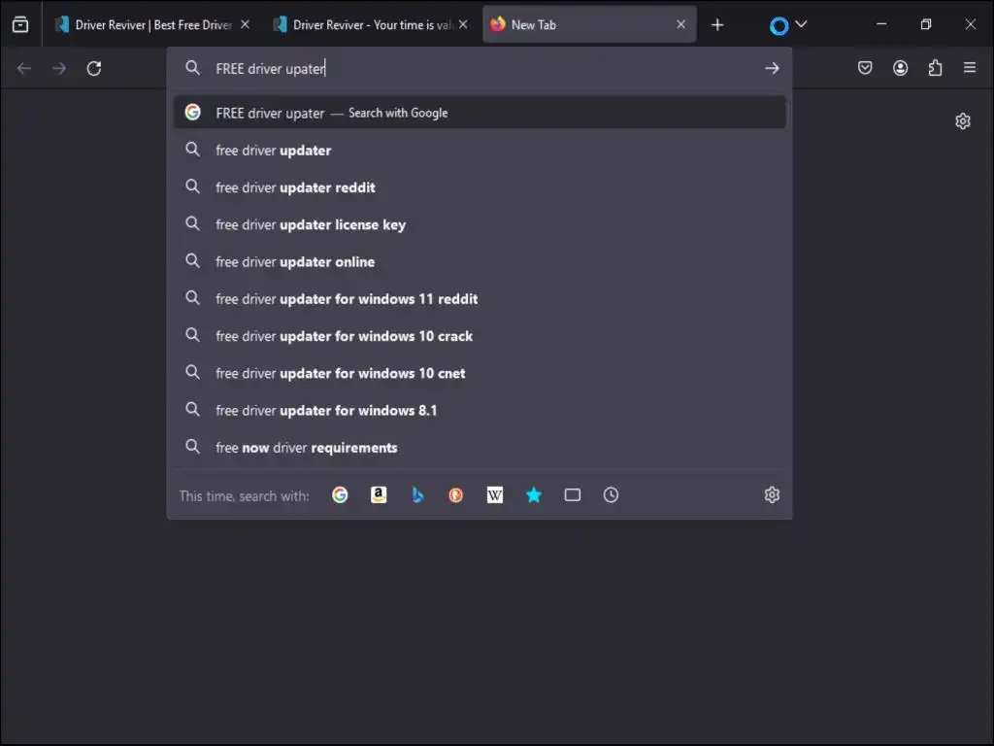Search open tabs with the tab icon
This screenshot has height=746, width=994.
(573, 494)
